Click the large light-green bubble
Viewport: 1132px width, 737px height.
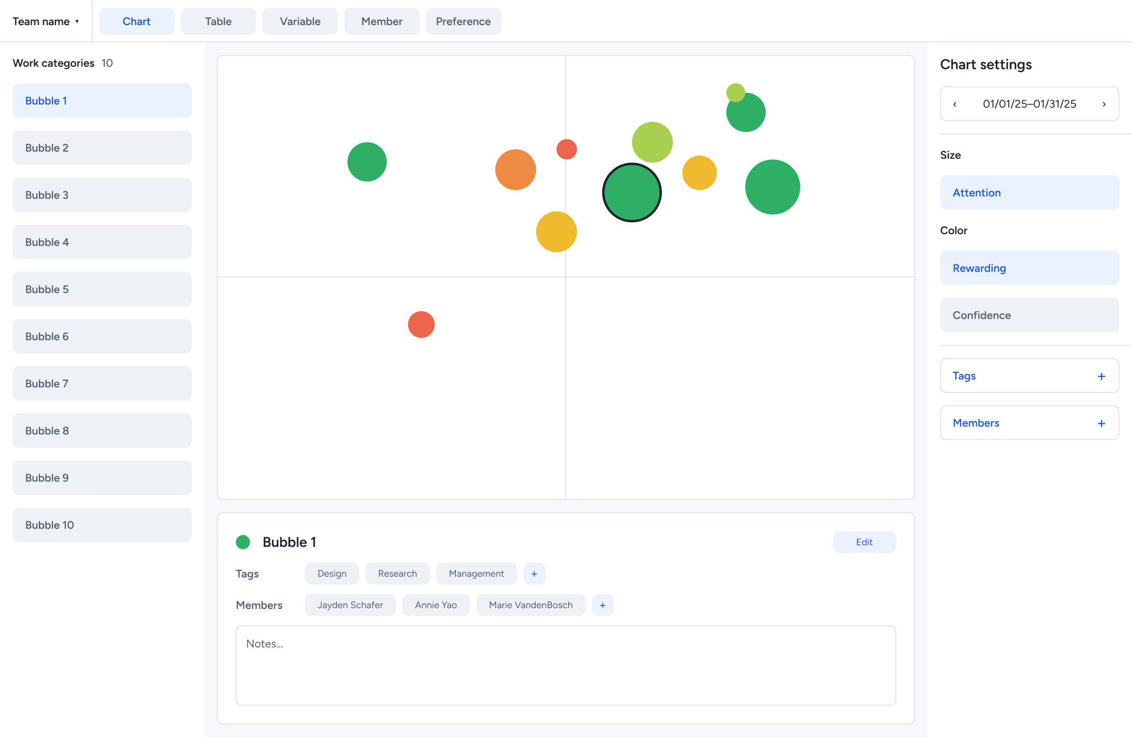click(x=652, y=142)
